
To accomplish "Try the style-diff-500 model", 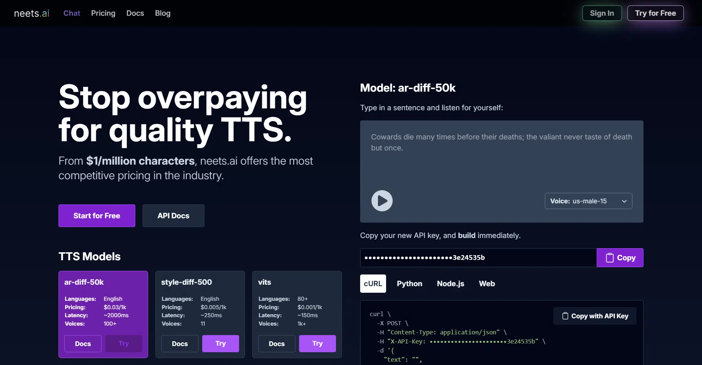I will tap(220, 343).
